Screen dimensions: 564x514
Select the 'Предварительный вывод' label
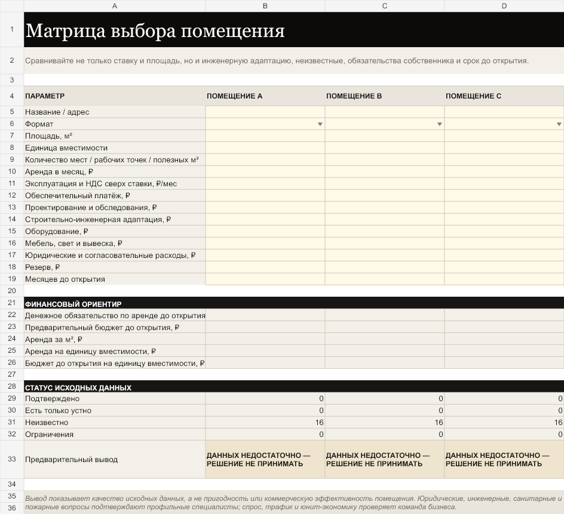pos(115,459)
